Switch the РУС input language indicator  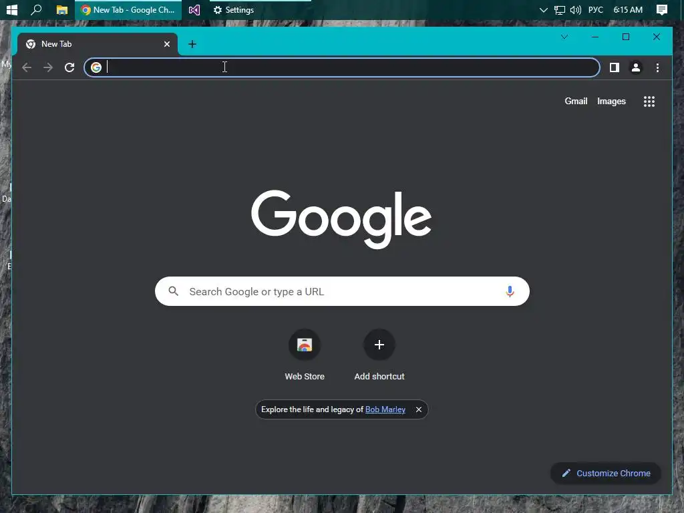(595, 9)
